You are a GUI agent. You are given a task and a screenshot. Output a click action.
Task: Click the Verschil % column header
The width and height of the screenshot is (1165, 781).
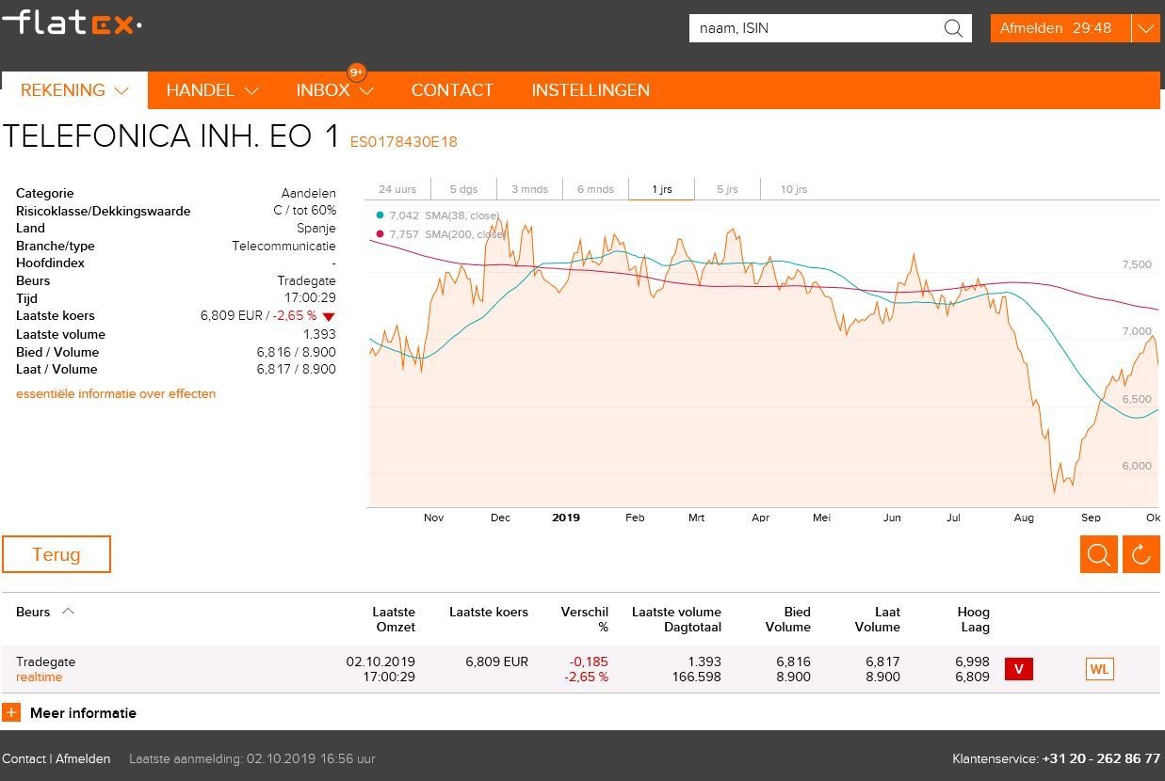(584, 619)
